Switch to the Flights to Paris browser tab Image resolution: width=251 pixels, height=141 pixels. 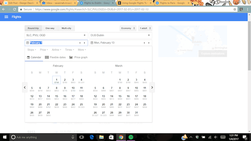tap(172, 3)
